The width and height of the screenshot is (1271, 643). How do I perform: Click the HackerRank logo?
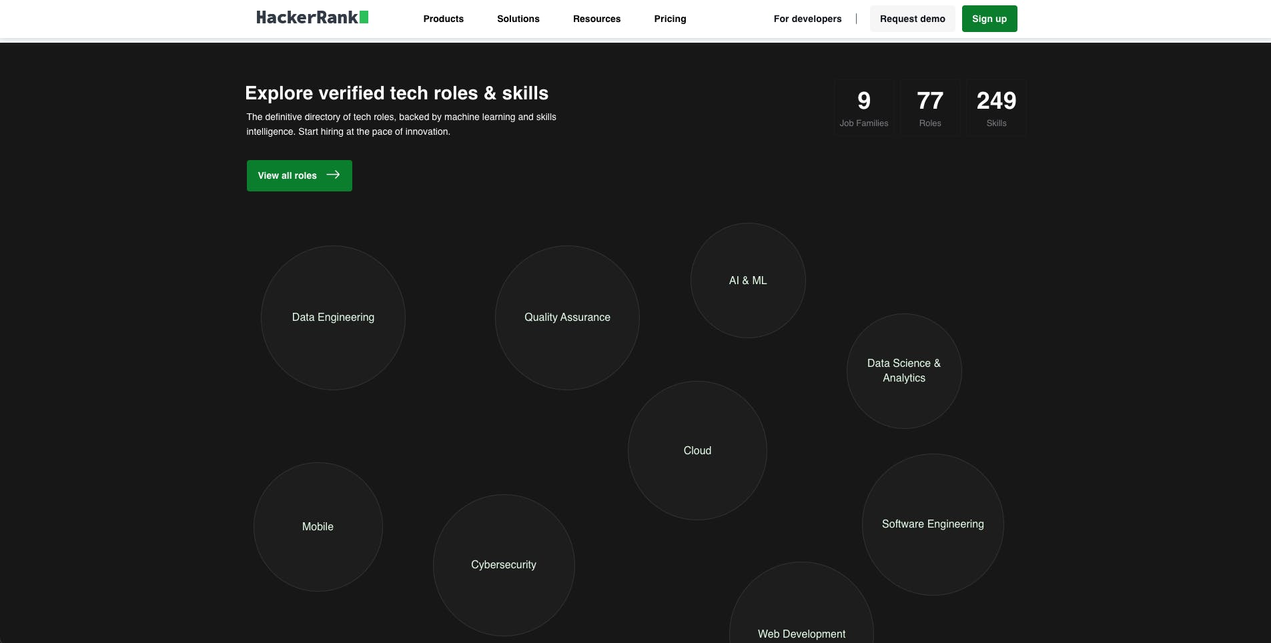pyautogui.click(x=311, y=17)
